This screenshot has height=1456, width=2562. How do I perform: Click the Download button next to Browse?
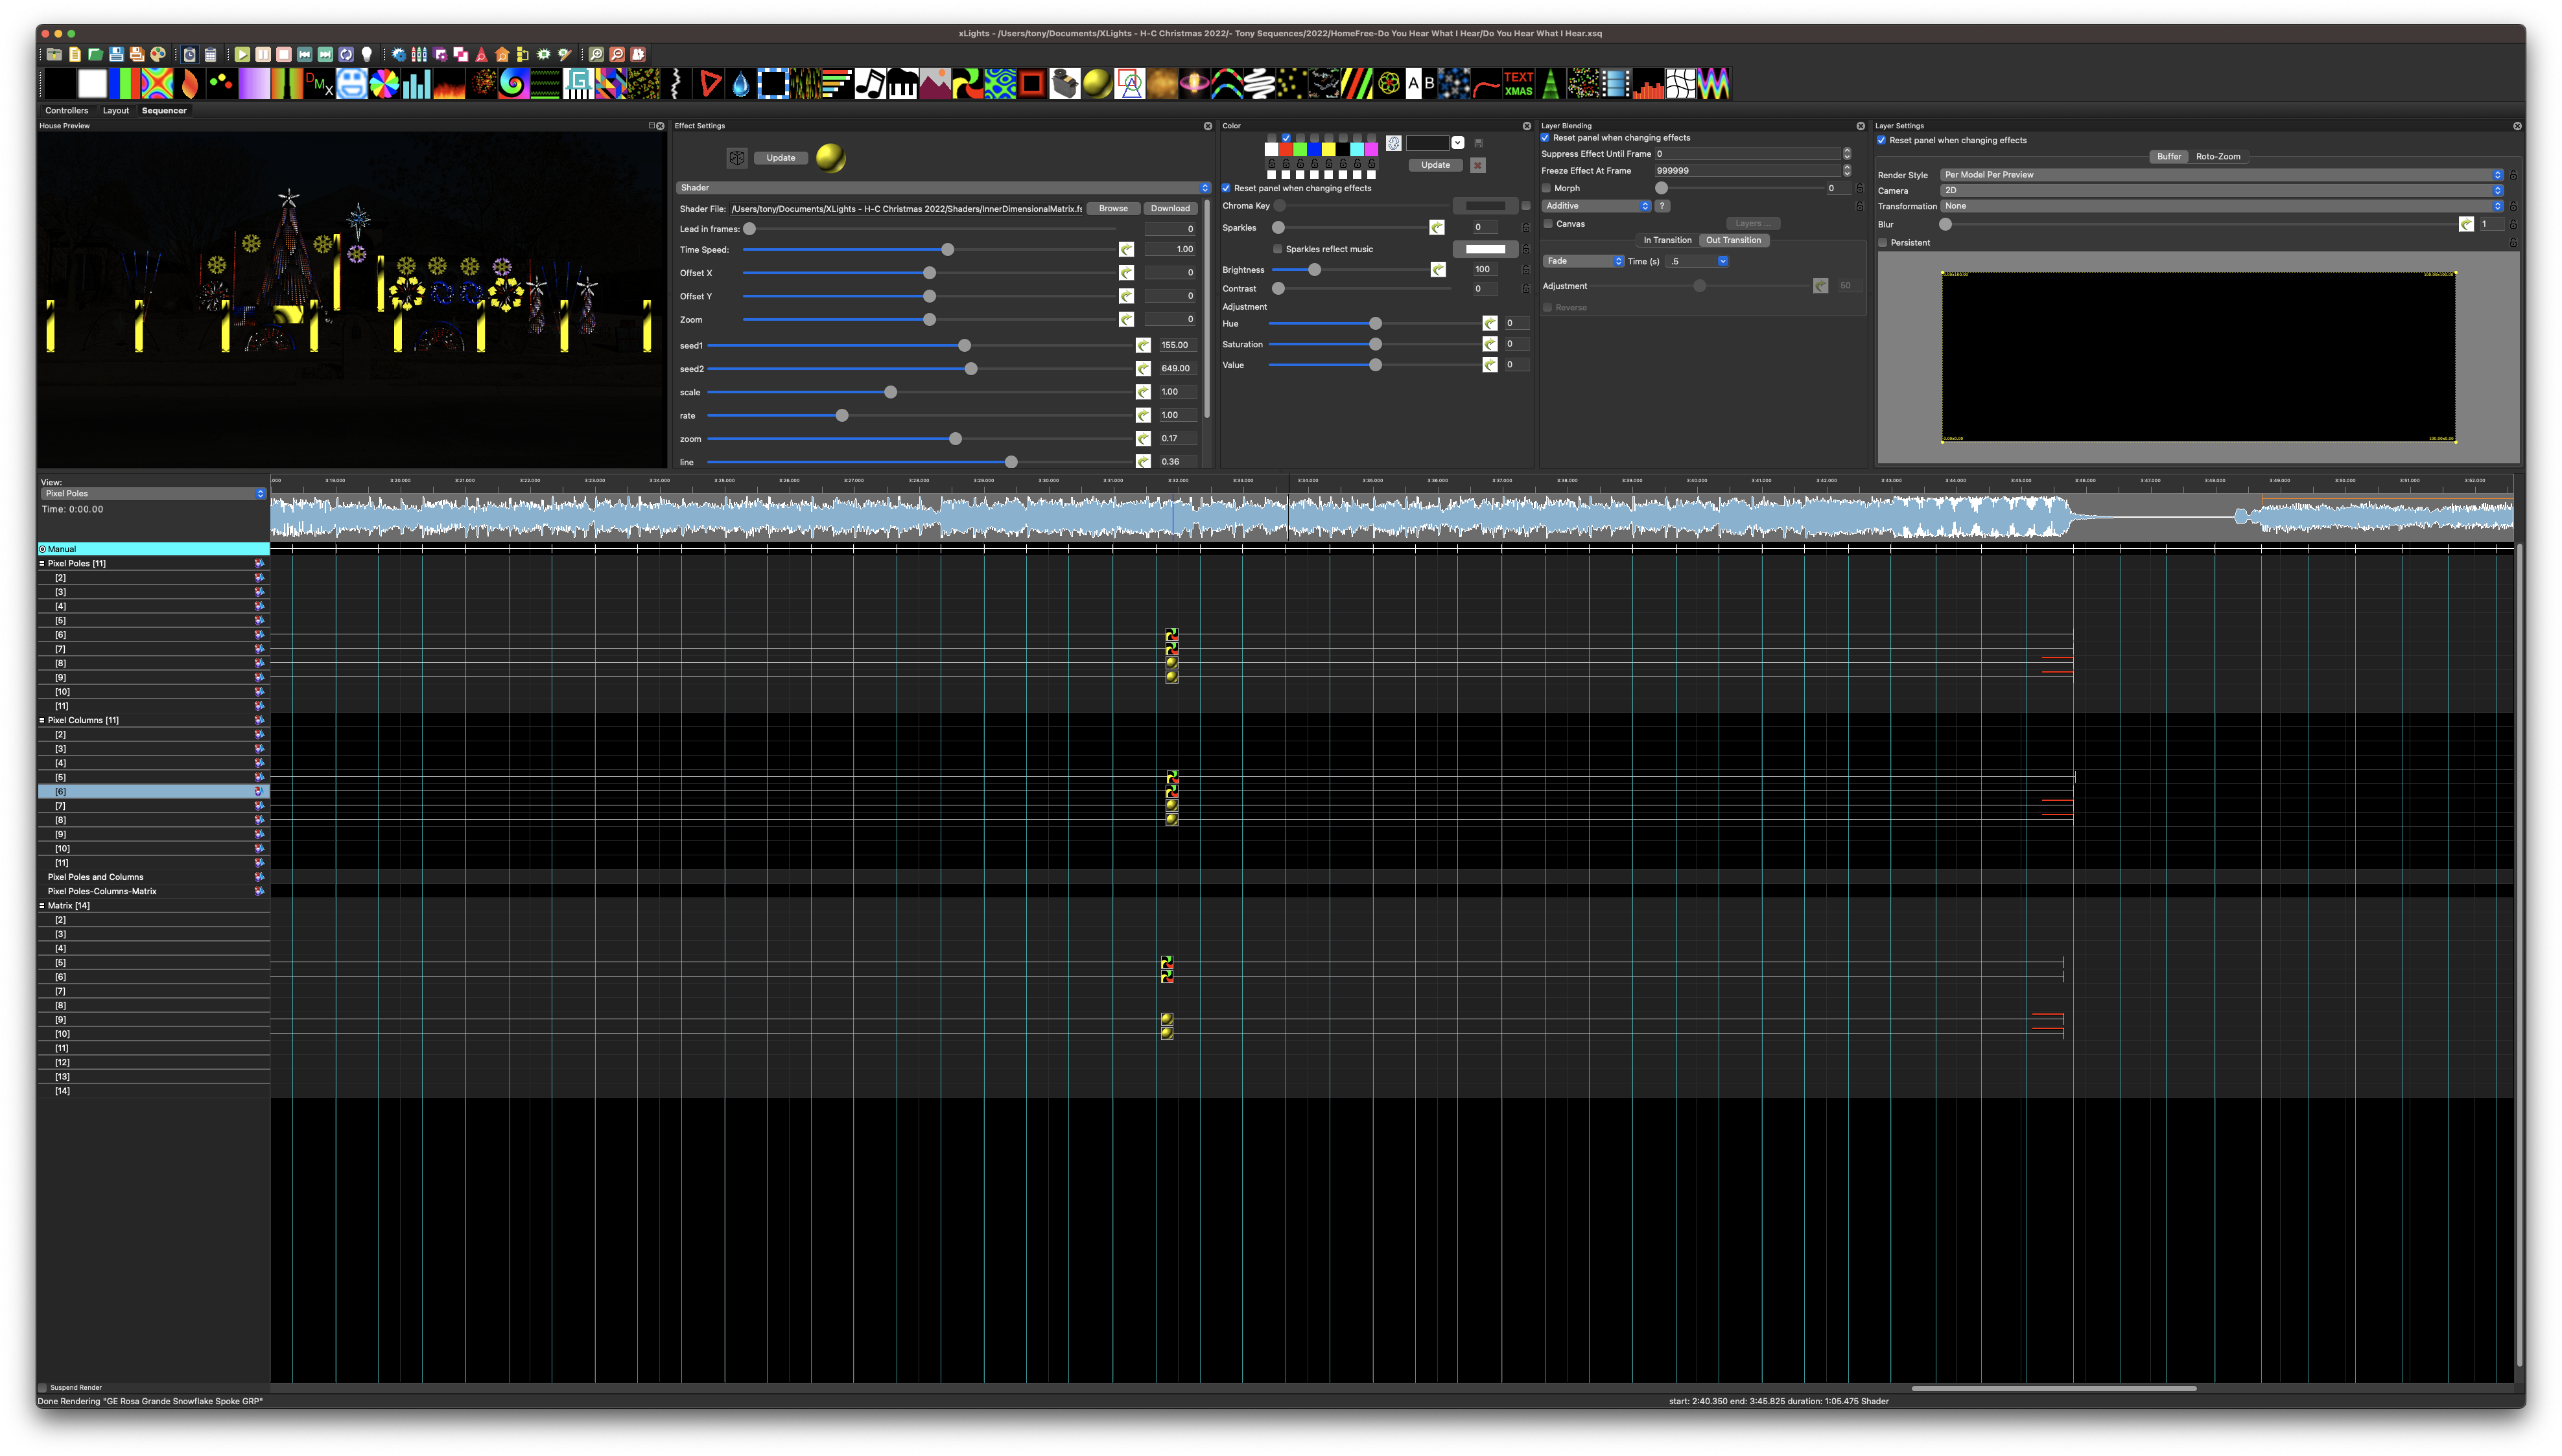click(x=1170, y=208)
